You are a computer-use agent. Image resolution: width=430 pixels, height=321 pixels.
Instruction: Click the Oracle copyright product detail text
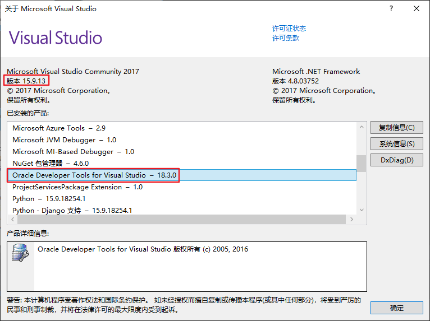click(x=143, y=249)
